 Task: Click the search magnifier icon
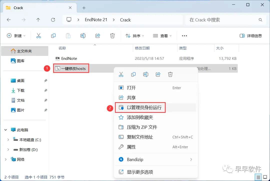click(260, 20)
